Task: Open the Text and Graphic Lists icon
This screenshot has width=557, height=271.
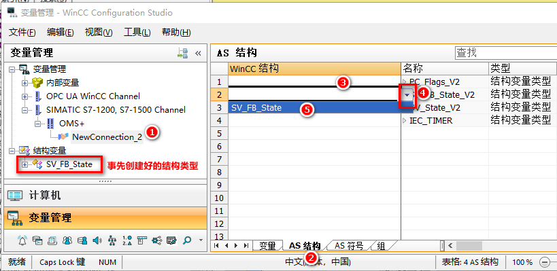Action: tap(126, 240)
